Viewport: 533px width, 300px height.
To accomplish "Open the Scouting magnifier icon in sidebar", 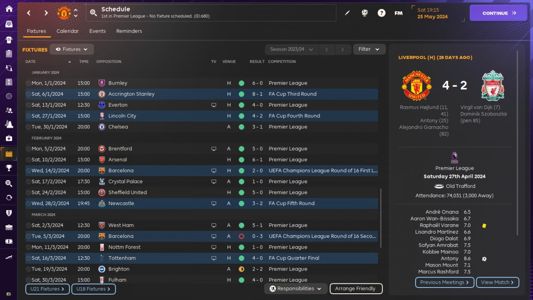I will click(9, 183).
